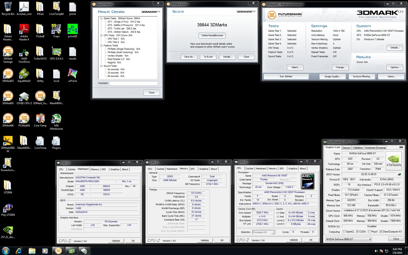Toggle the OpenCL checkbox in GPU-Z
408x255 pixels.
click(344, 232)
